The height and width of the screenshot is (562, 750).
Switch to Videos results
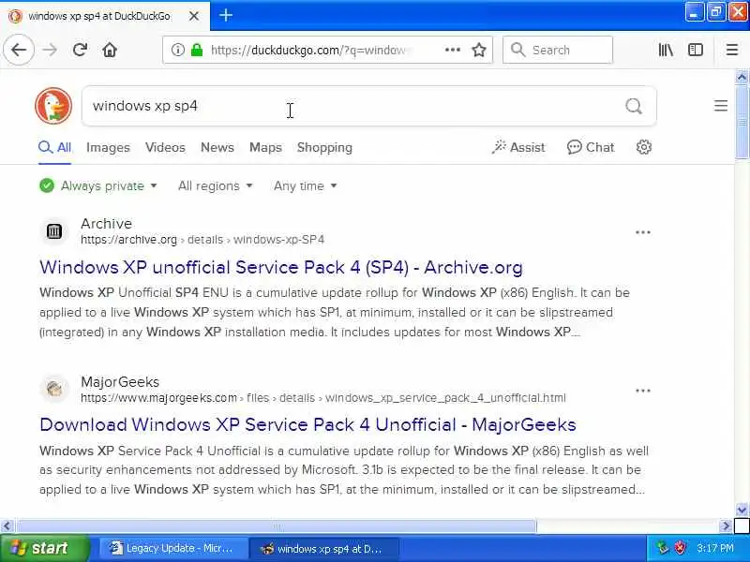(165, 147)
